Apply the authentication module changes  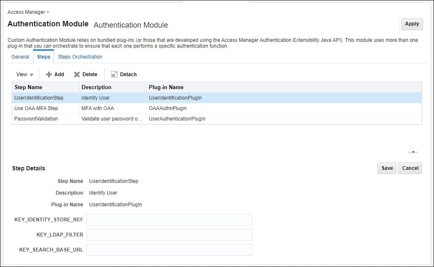411,24
